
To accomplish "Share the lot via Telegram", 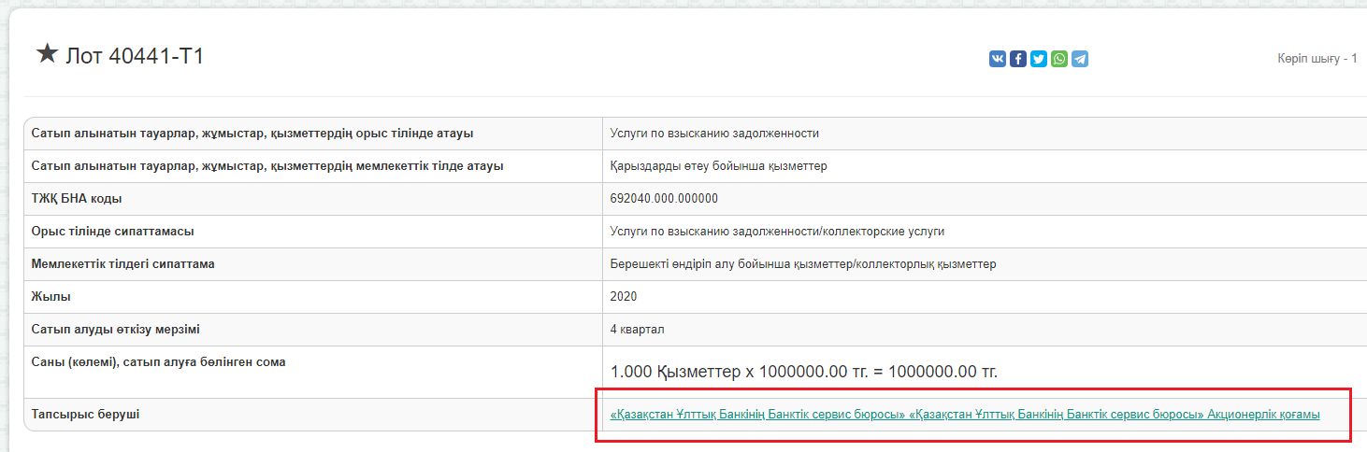I will 1080,59.
